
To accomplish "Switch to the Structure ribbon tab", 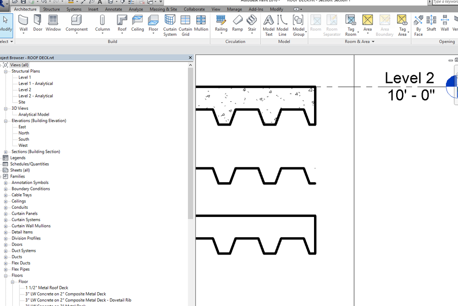I will (x=51, y=9).
